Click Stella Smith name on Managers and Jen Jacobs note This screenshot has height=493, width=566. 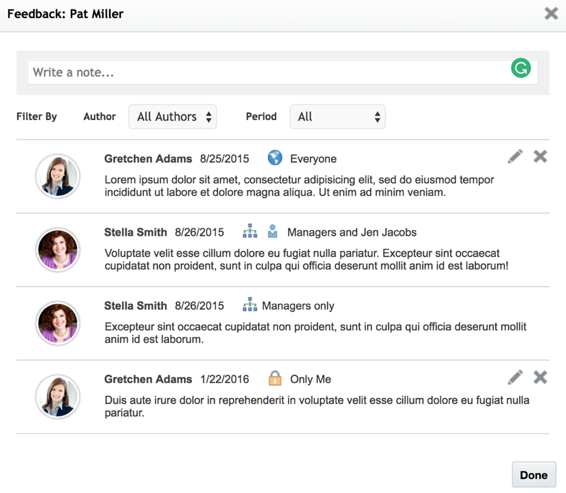coord(136,232)
